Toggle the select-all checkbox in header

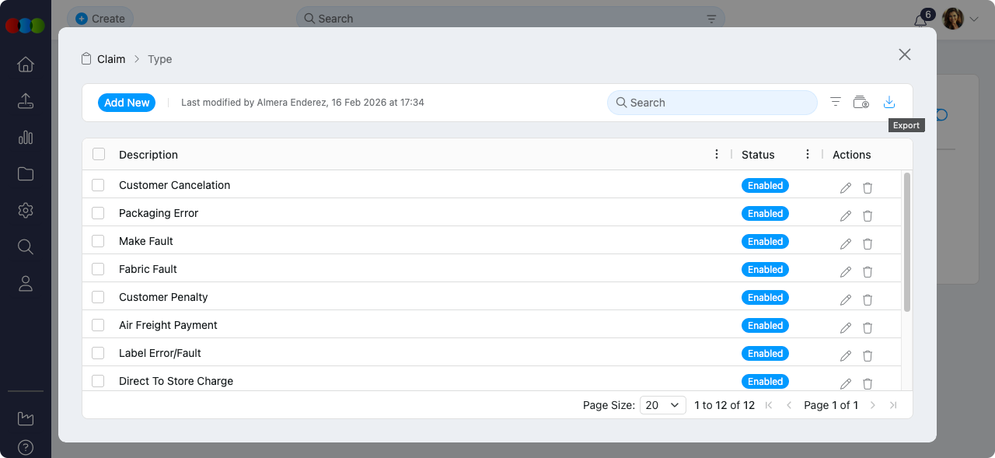(99, 154)
